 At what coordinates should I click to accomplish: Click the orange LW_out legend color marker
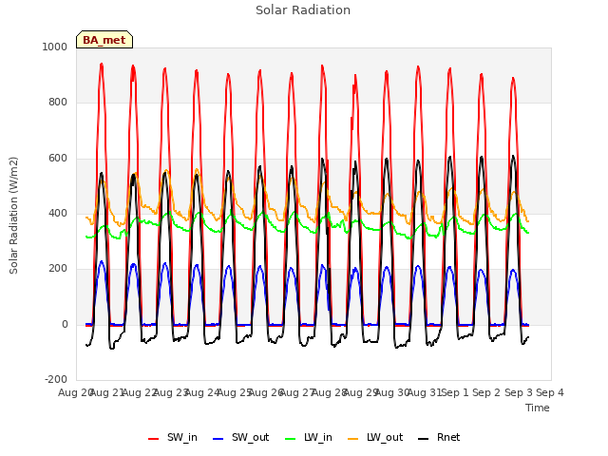(x=353, y=439)
